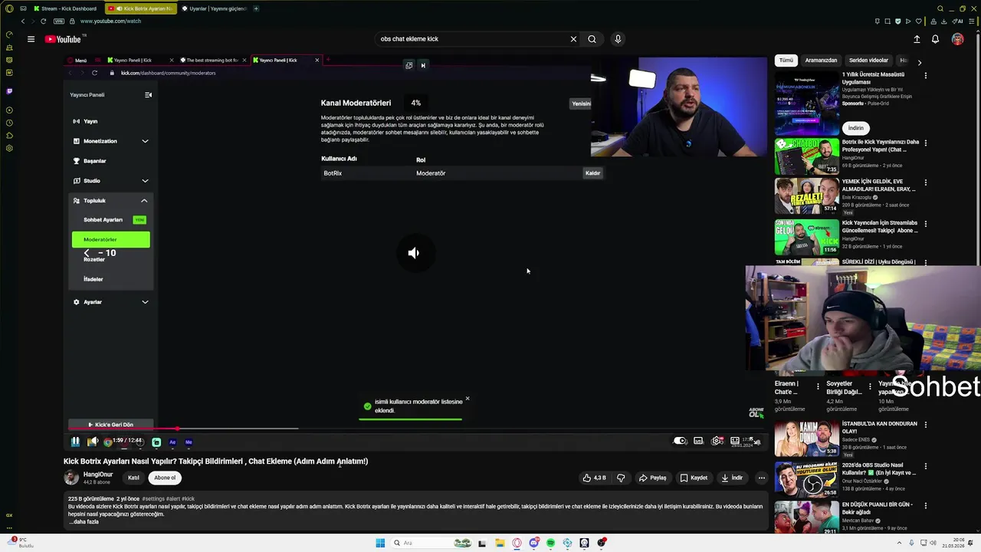This screenshot has height=552, width=981.
Task: Start voice search with microphone icon
Action: [618, 39]
